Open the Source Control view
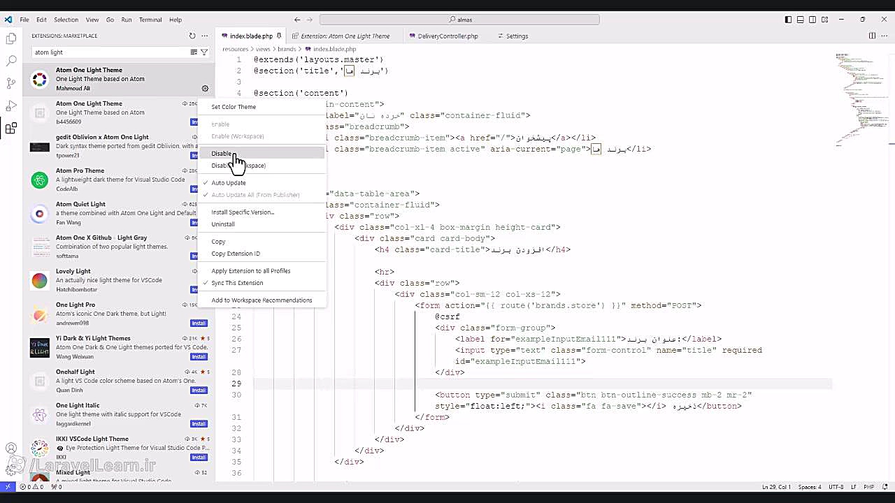Viewport: 895px width, 503px height. (x=11, y=84)
